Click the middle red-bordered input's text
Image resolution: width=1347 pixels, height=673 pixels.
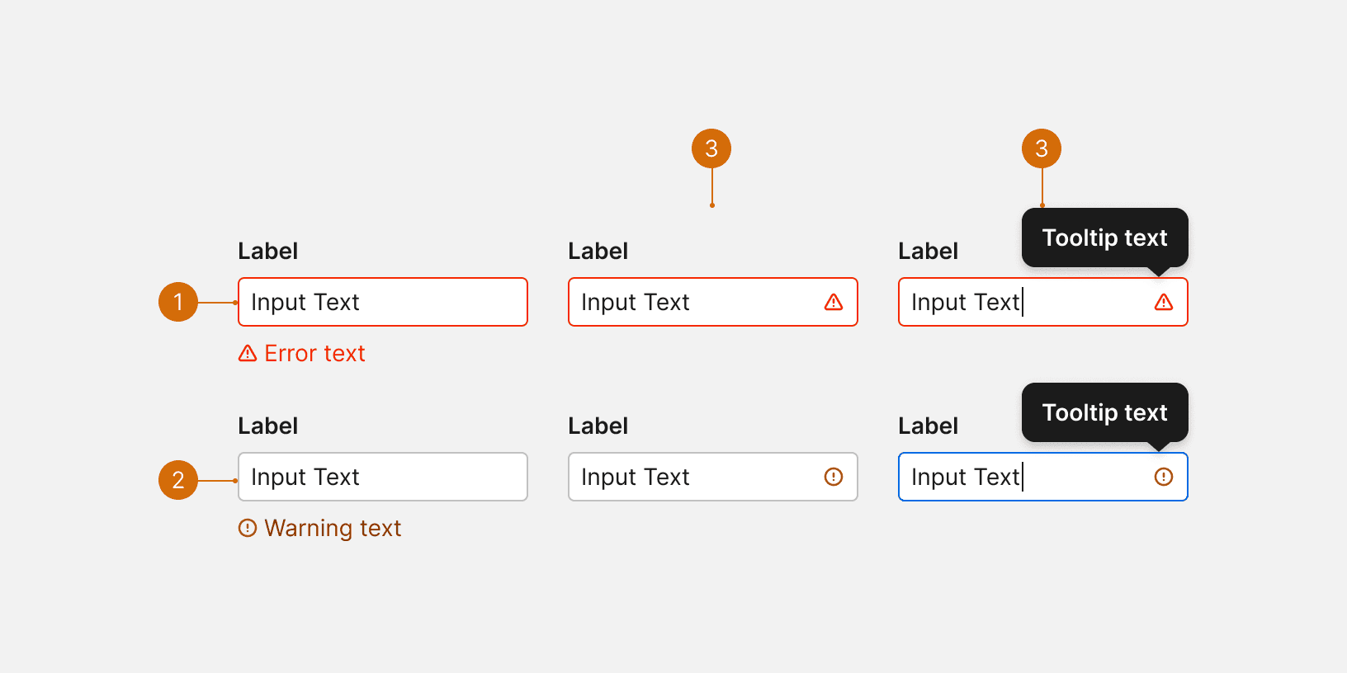(636, 303)
